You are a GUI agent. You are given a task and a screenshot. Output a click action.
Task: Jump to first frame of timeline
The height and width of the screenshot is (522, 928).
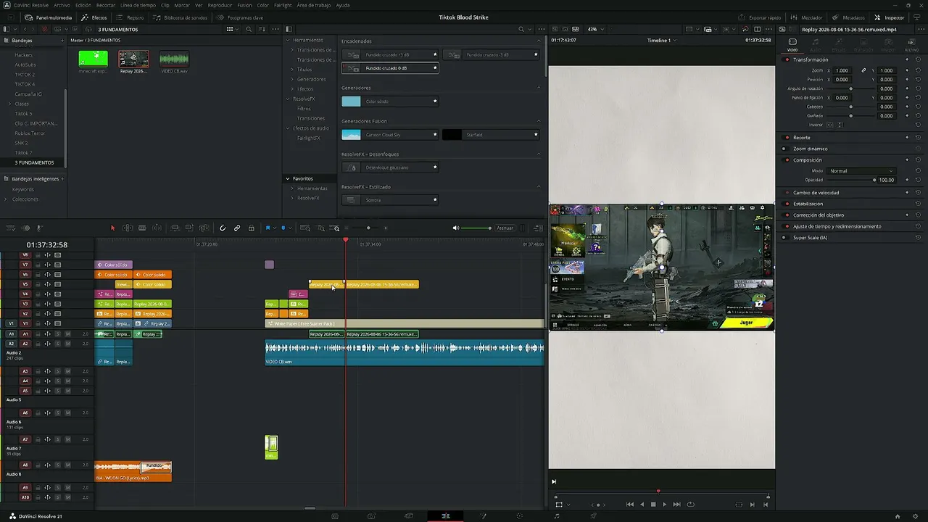pos(629,505)
